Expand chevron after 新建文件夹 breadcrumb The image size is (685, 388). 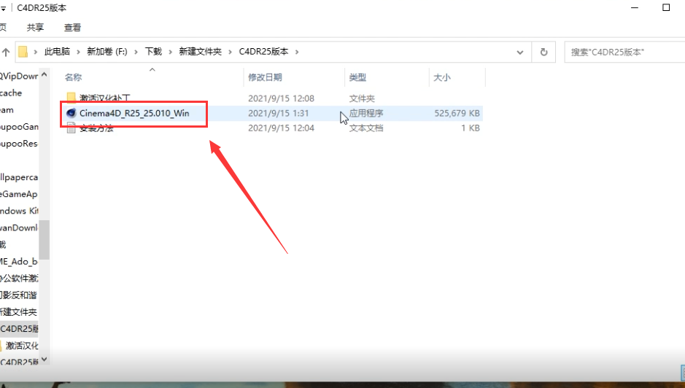231,52
